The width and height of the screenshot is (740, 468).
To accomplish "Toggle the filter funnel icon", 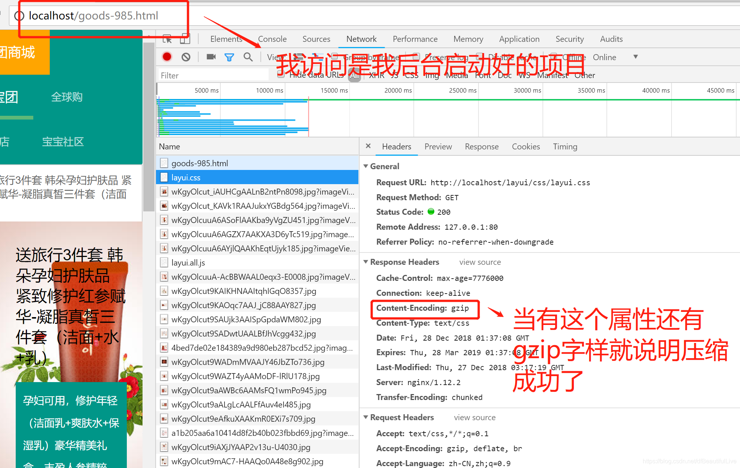I will click(x=229, y=57).
